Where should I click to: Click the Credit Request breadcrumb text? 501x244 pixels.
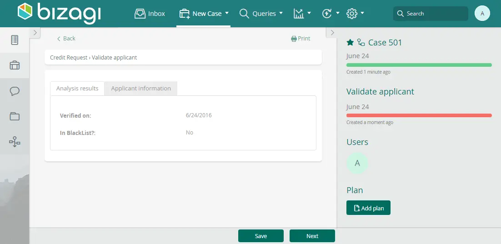pyautogui.click(x=69, y=58)
